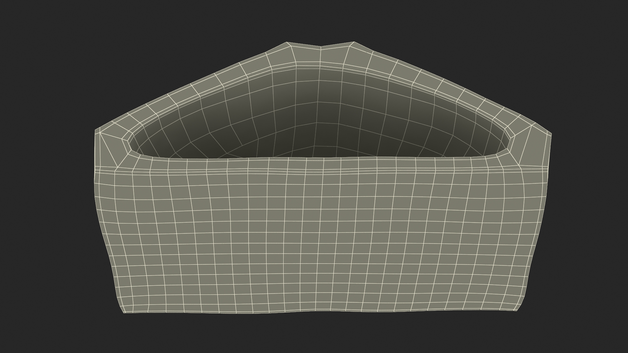The height and width of the screenshot is (353, 628).
Task: Click the far right outer corner of the model
Action: pos(551,134)
